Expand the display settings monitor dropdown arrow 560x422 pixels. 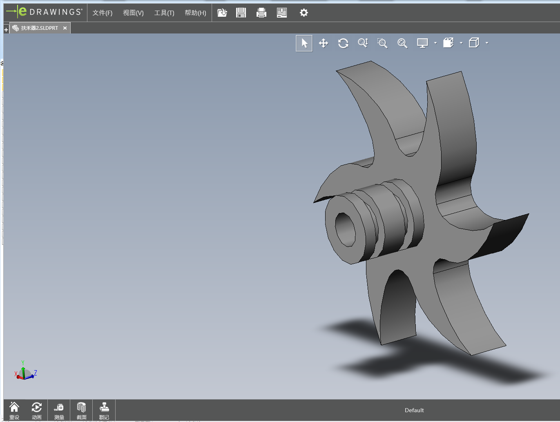tap(435, 43)
